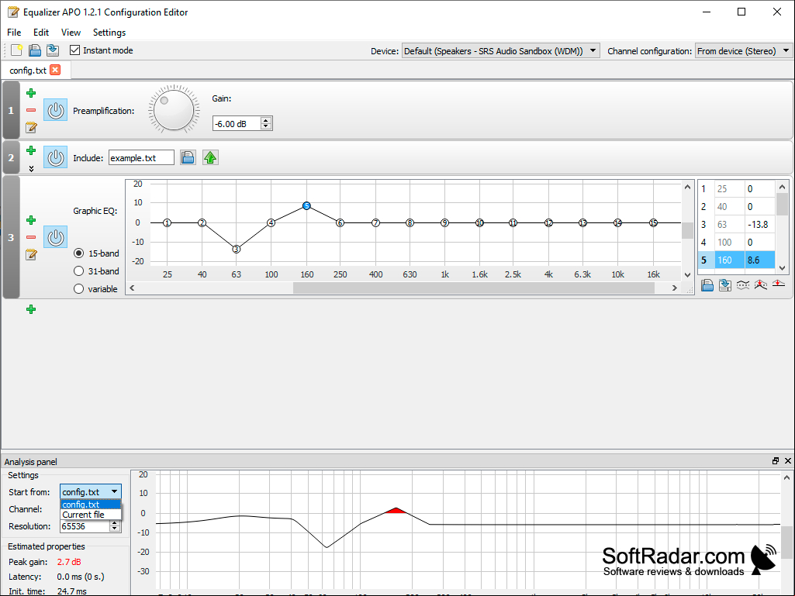Add new filter at the bottom
795x596 pixels.
pyautogui.click(x=31, y=309)
